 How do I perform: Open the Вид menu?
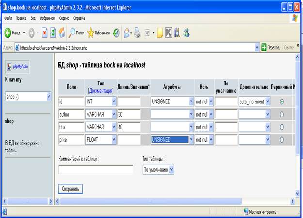click(x=33, y=18)
